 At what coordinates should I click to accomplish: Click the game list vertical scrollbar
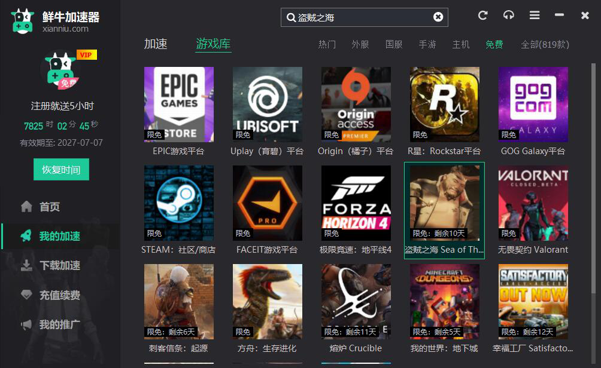coord(593,178)
